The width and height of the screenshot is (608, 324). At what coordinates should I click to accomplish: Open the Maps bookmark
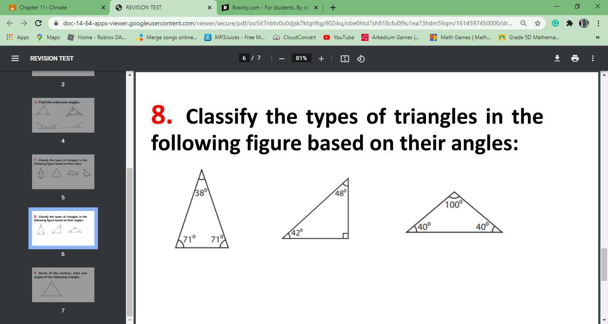[x=48, y=37]
